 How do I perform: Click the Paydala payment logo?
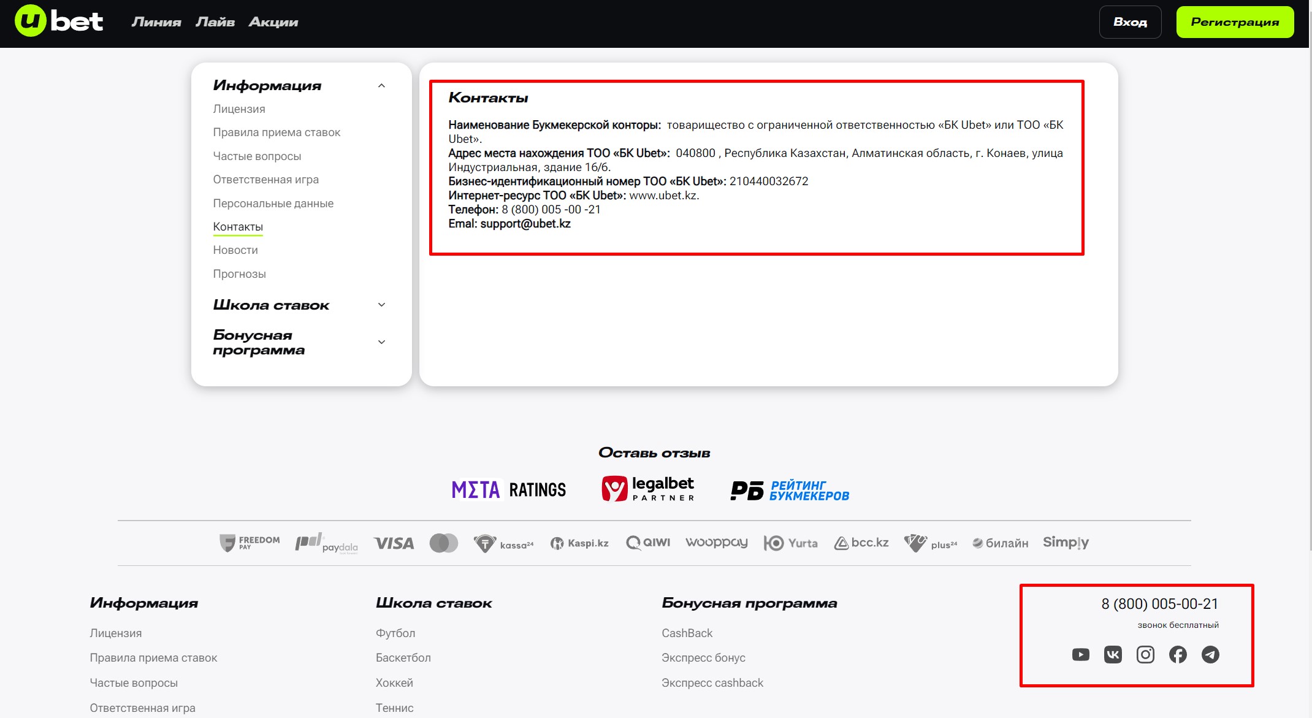click(x=327, y=543)
